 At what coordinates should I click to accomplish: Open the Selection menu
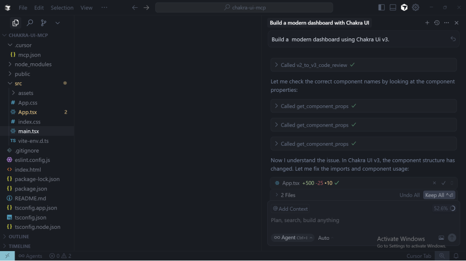[x=62, y=8]
